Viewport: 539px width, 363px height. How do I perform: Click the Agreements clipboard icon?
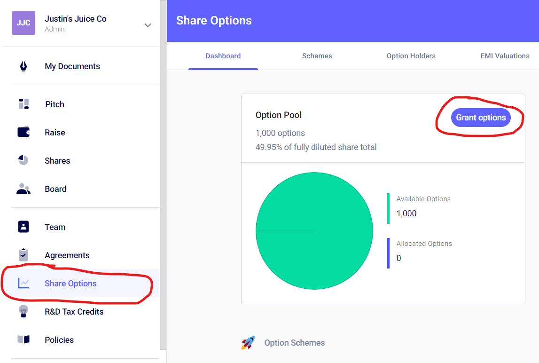click(x=23, y=255)
